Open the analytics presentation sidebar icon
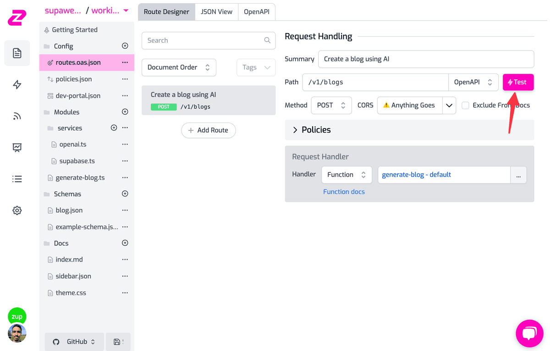This screenshot has width=550, height=351. [x=17, y=147]
